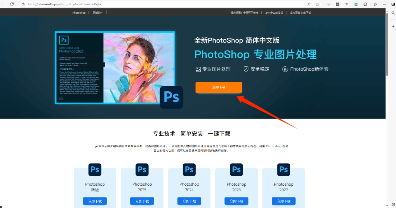Reload the page with the refresh icon
This screenshot has height=208, width=396.
[x=12, y=4]
